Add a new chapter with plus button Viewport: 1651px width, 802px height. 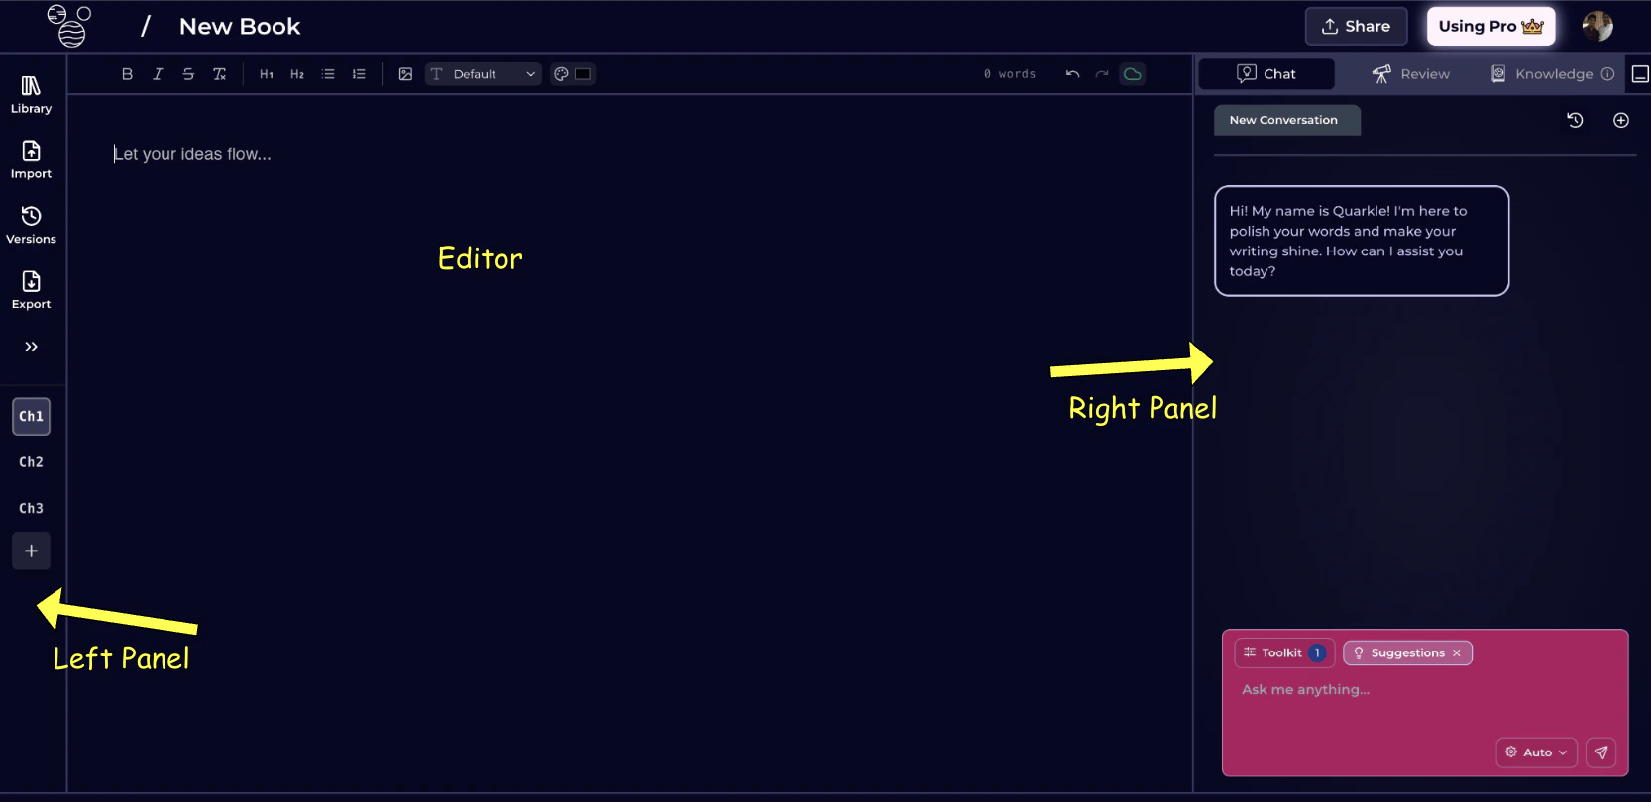click(x=31, y=551)
